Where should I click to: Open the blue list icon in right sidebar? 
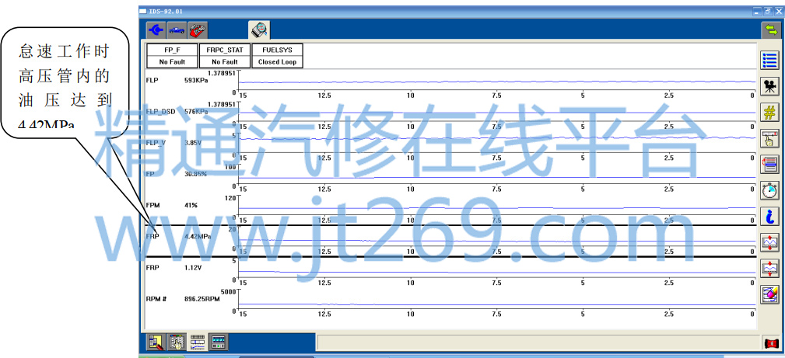769,59
